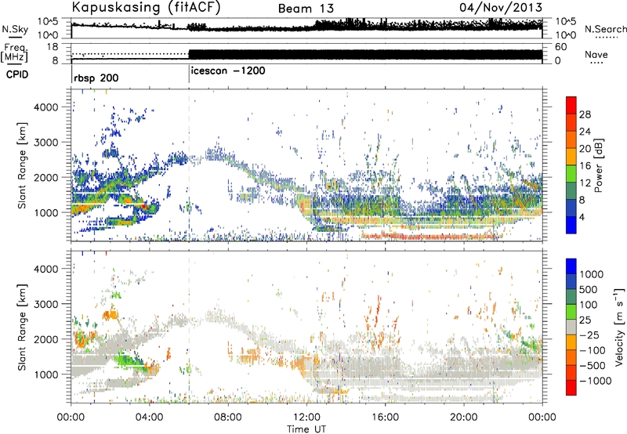Click the 4 tick on power colorbar

[x=582, y=217]
